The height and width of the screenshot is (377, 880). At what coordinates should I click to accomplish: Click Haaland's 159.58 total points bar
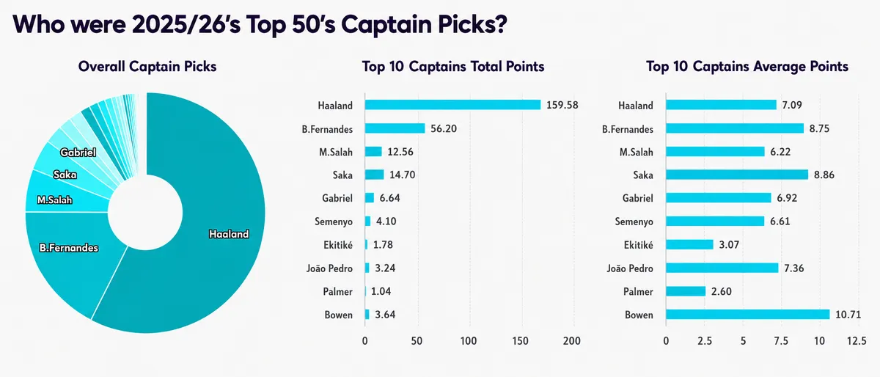tap(452, 105)
